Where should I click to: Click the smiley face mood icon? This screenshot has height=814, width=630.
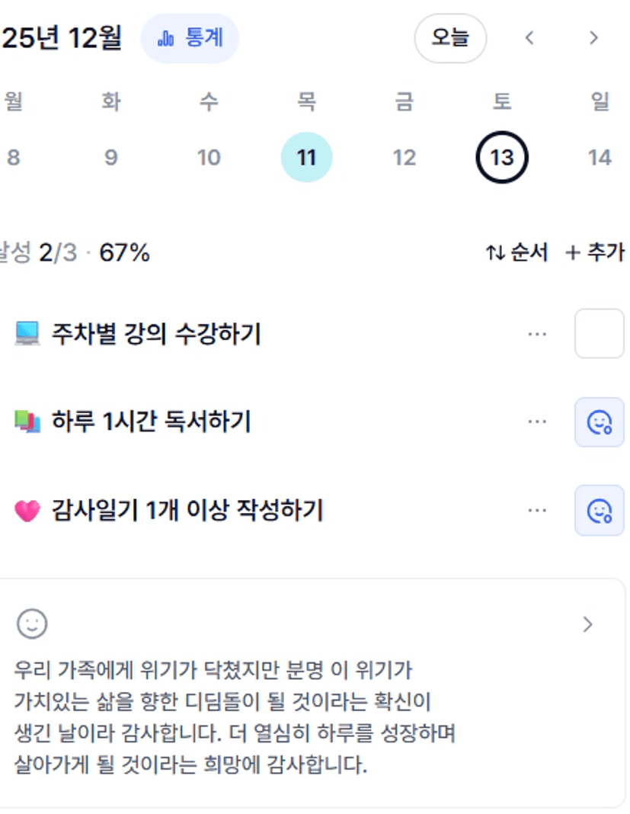tap(32, 624)
